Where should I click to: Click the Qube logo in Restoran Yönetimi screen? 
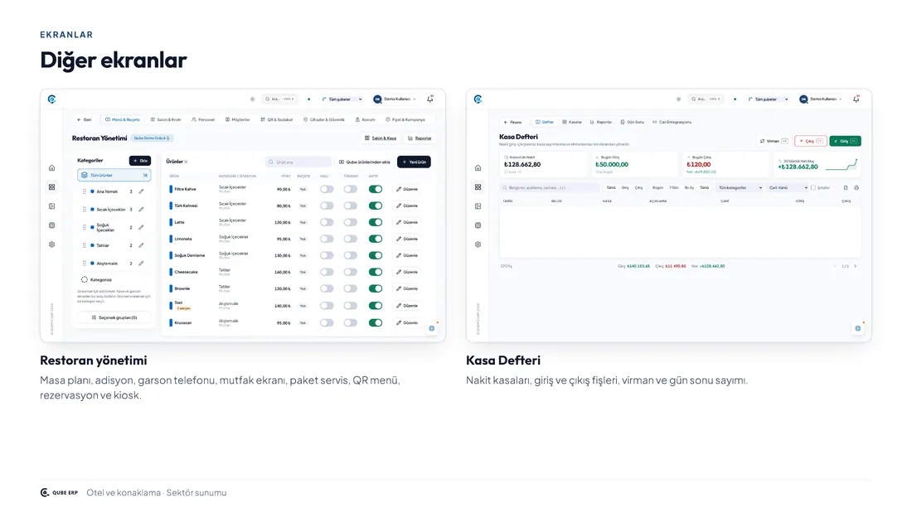(x=51, y=99)
